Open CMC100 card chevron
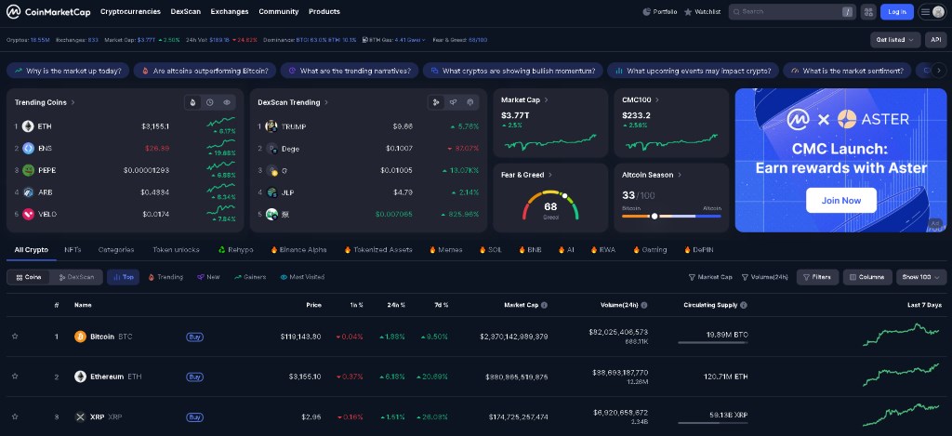Viewport: 952px width, 436px height. point(657,99)
